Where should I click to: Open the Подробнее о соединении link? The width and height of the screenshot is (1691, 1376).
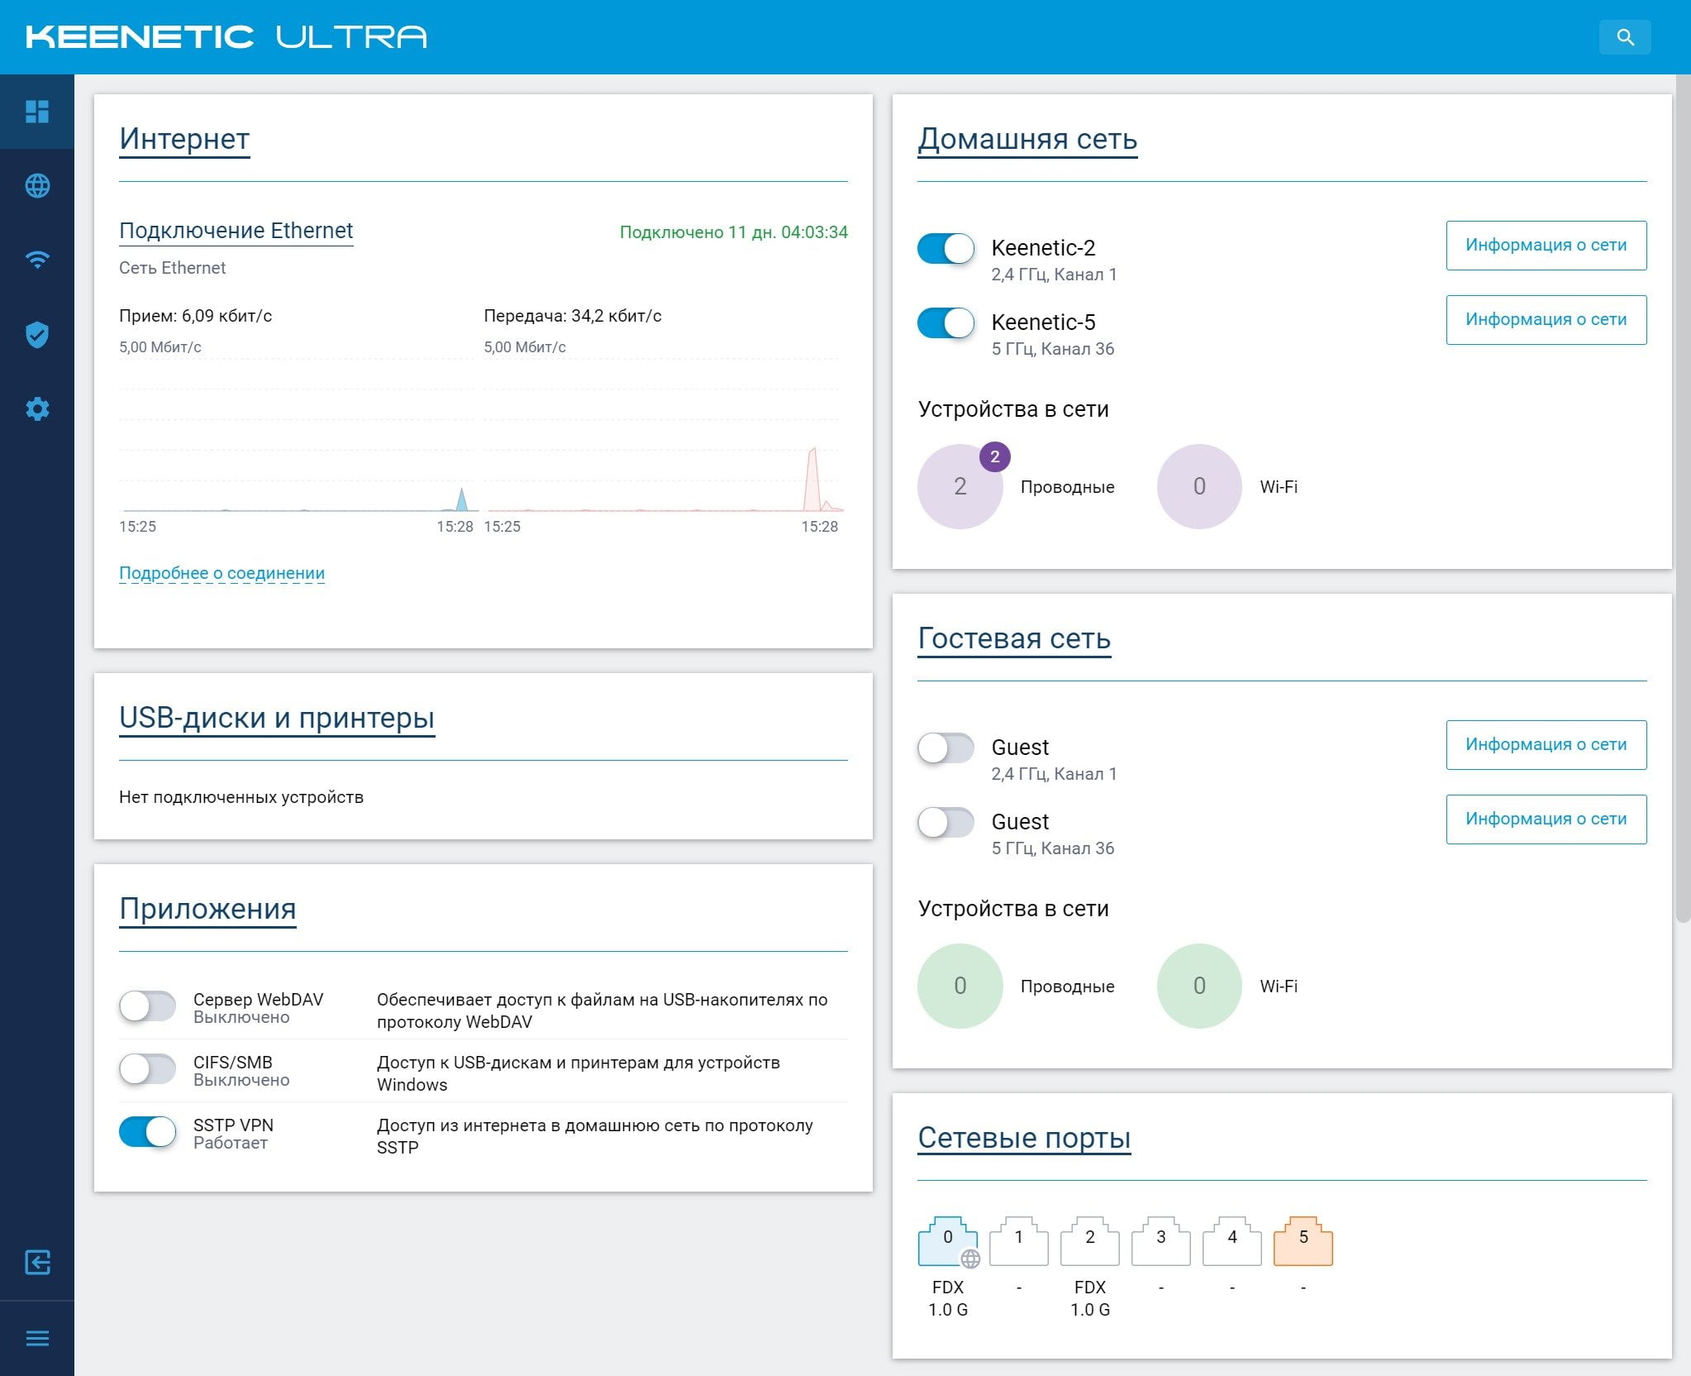(x=221, y=573)
